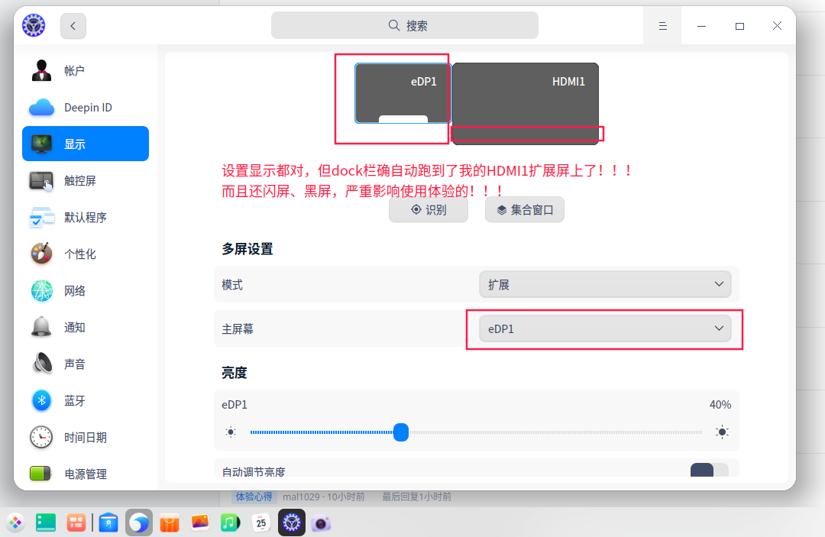Open the launcher from the dock
The image size is (825, 537).
point(15,522)
